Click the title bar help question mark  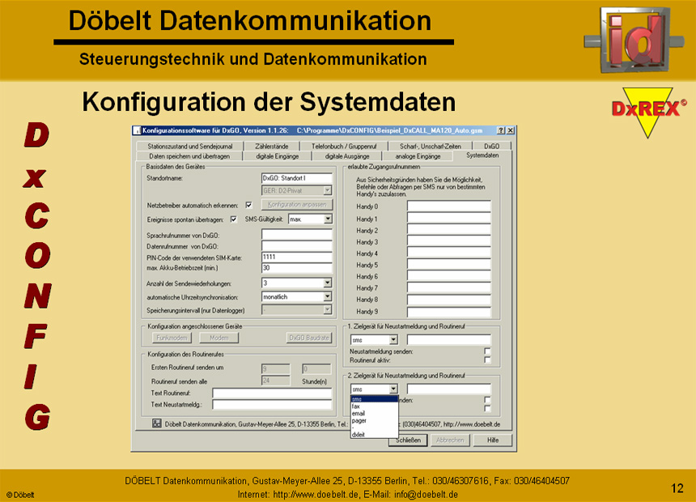pos(501,130)
